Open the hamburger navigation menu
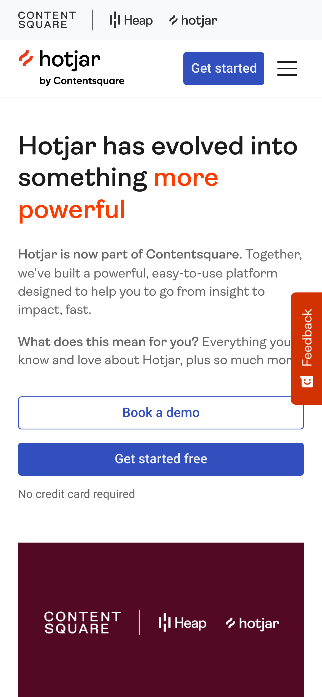The image size is (322, 697). coord(287,69)
